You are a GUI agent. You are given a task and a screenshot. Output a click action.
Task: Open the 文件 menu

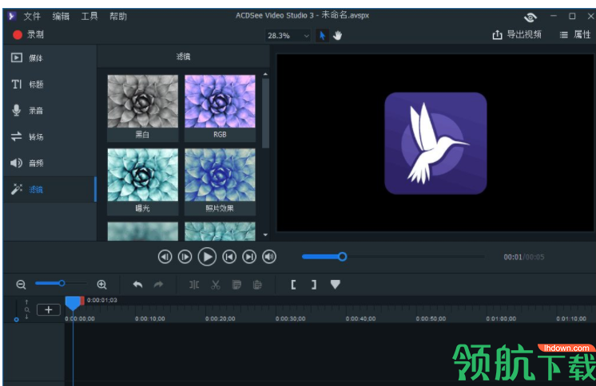point(32,16)
